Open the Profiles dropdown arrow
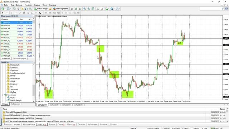Viewport: 229px width, 129px height. [x=10, y=9]
